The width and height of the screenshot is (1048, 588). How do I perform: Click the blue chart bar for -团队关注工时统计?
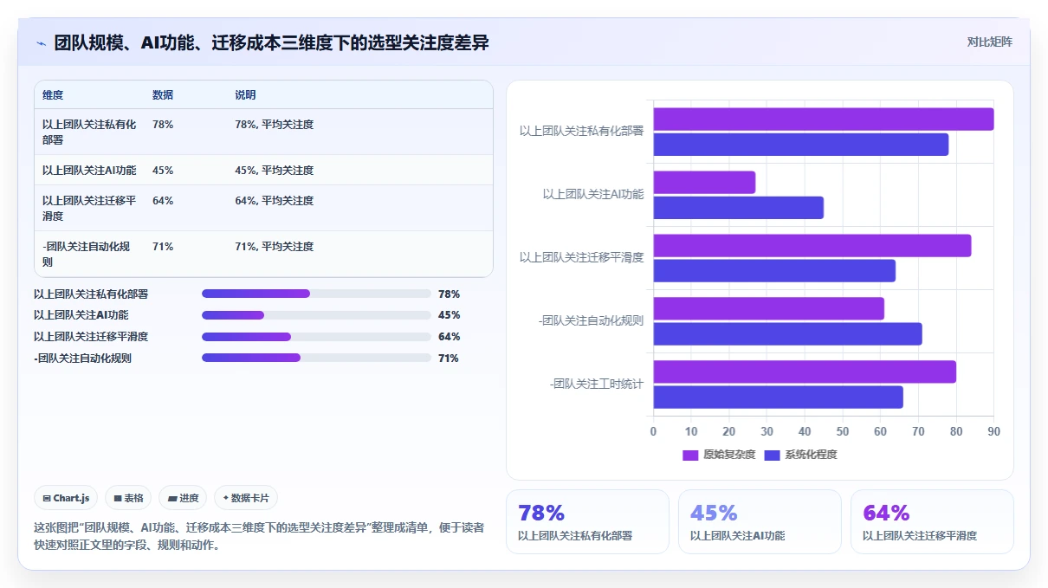coord(779,397)
